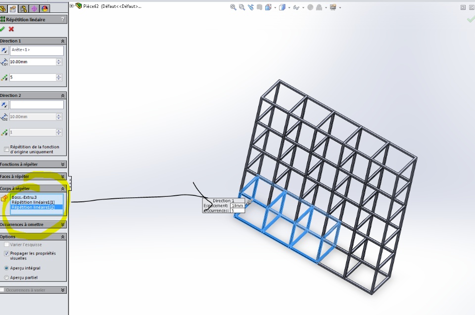Click the Direction 1 instance count field
Image resolution: width=475 pixels, height=315 pixels.
point(33,77)
